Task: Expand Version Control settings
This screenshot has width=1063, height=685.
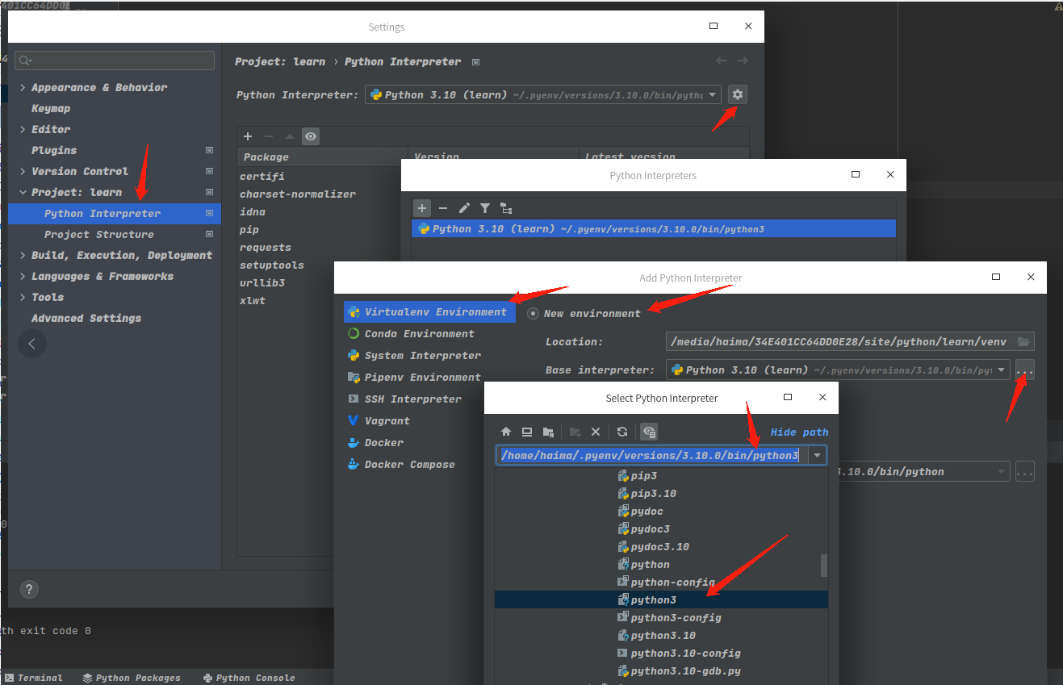Action: tap(23, 171)
